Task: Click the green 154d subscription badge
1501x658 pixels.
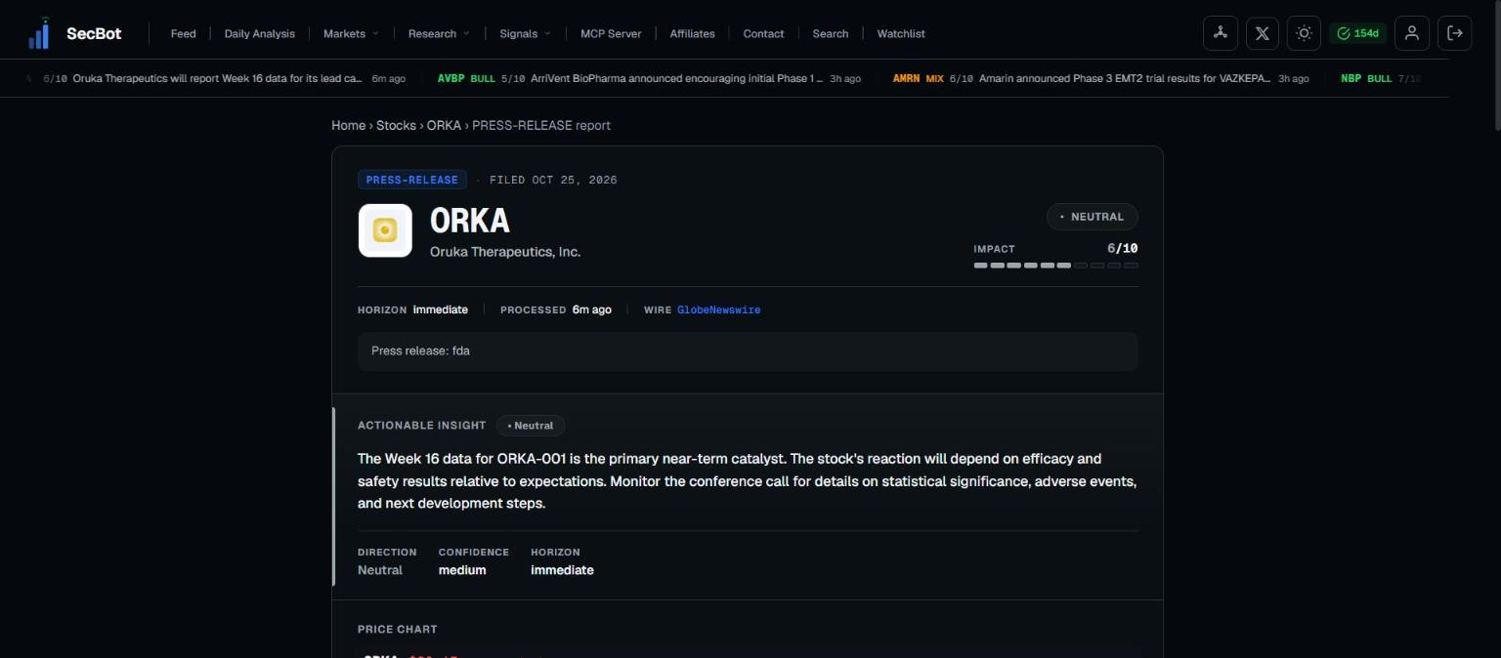Action: click(1357, 33)
